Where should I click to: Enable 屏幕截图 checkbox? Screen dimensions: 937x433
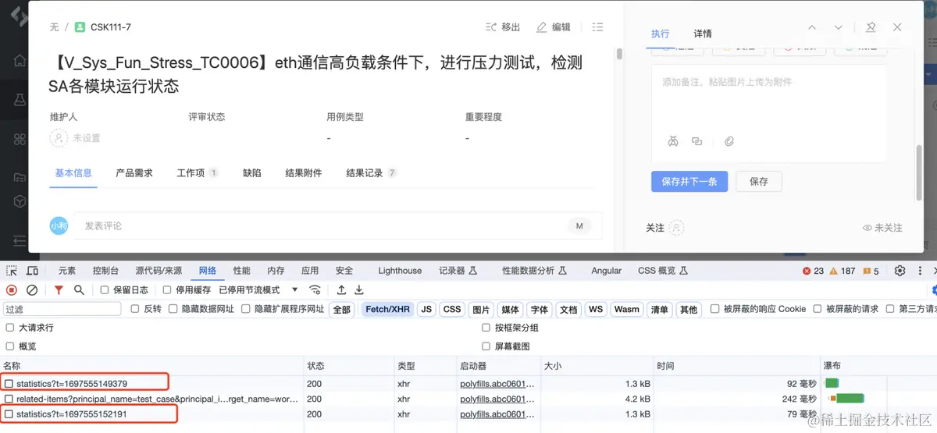(x=486, y=346)
